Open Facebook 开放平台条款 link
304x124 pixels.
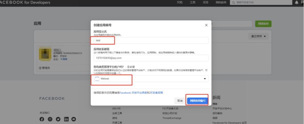133,93
